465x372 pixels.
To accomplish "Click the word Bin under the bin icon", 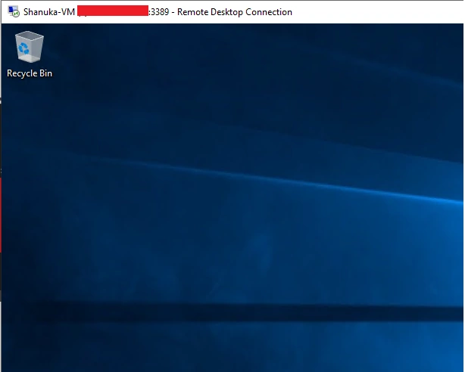I will coord(45,73).
